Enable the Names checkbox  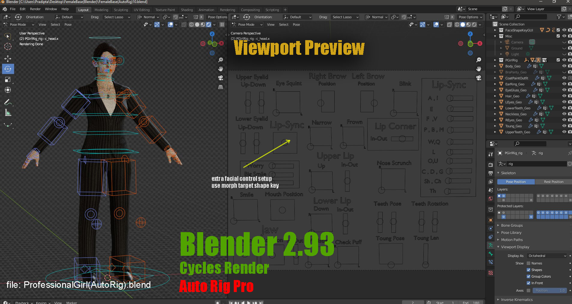tap(528, 263)
